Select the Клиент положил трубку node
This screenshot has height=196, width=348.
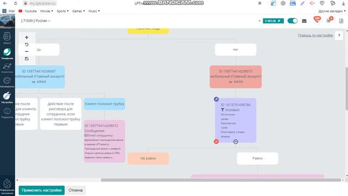(x=104, y=104)
